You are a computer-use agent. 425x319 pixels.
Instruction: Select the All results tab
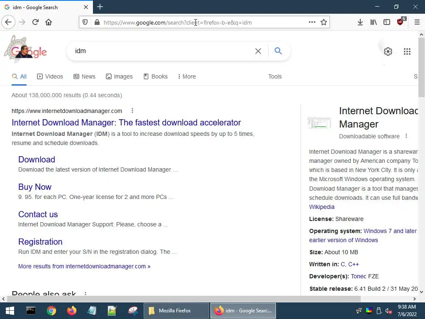coord(19,76)
